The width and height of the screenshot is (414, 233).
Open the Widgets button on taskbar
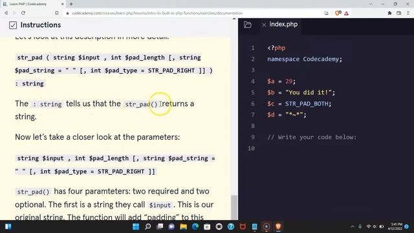point(8,227)
